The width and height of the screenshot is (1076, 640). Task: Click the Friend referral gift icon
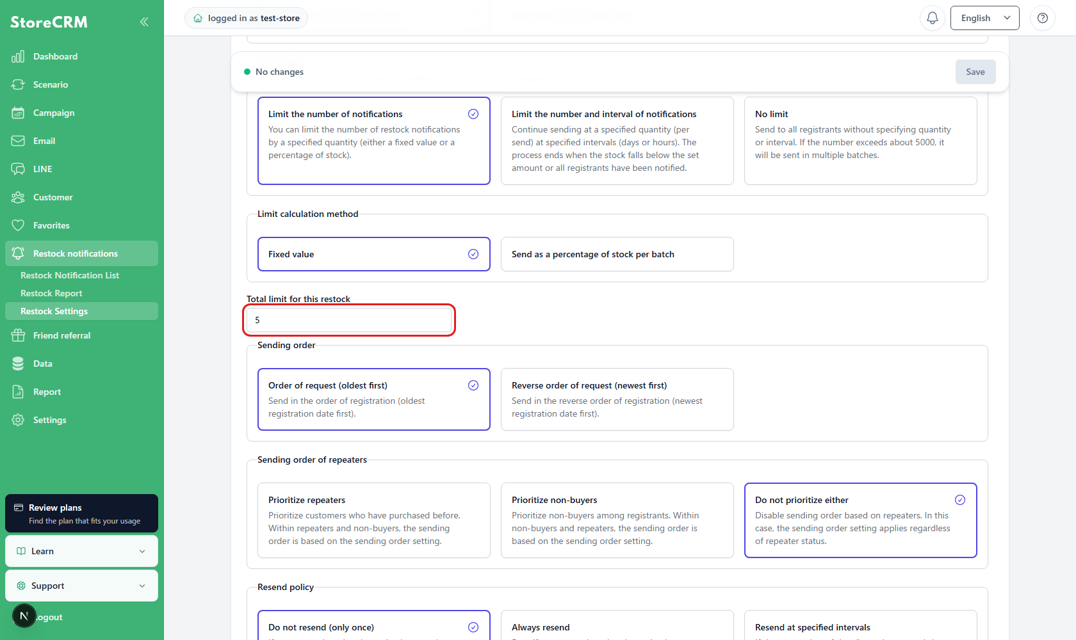18,335
